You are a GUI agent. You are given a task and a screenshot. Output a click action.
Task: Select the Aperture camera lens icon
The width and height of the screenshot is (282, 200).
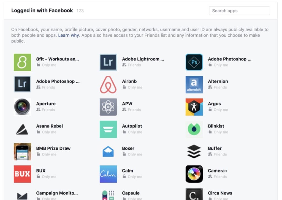(x=22, y=107)
